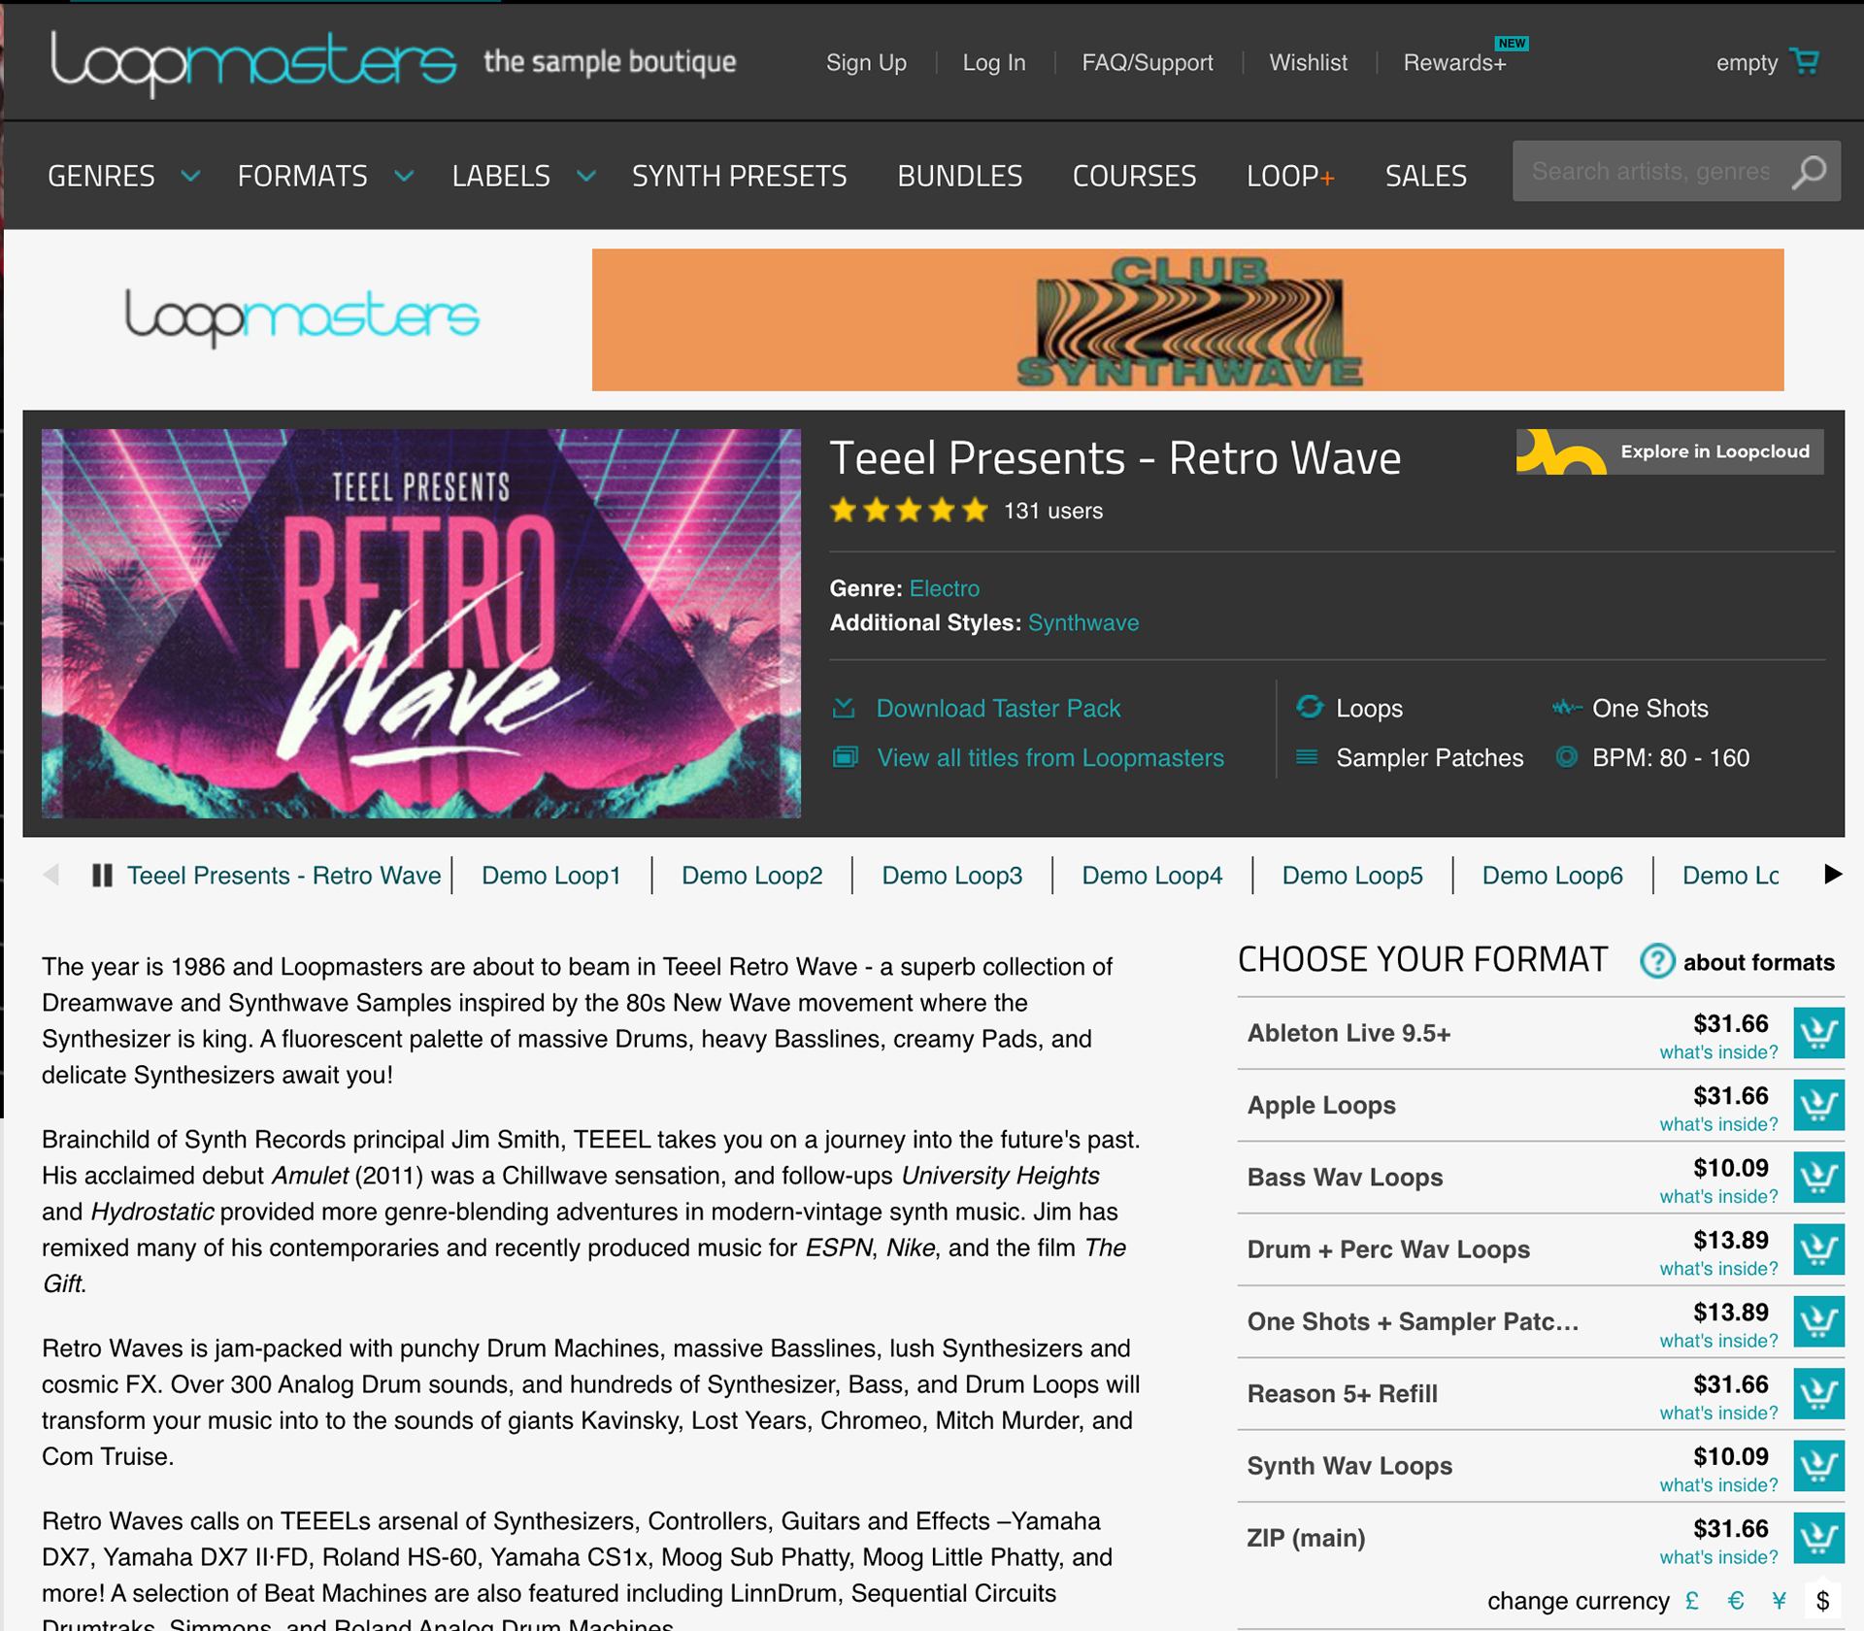
Task: Open Loop+ menu
Action: [x=1290, y=176]
